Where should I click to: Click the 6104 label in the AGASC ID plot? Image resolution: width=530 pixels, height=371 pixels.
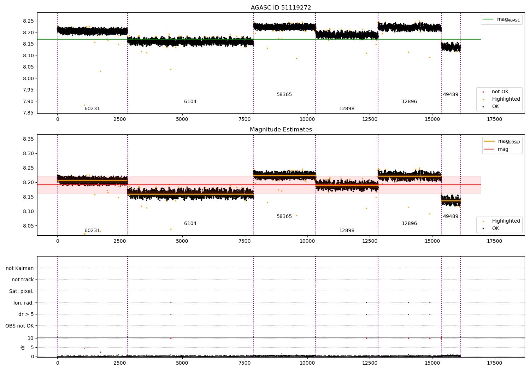point(190,102)
